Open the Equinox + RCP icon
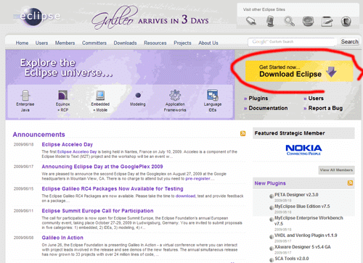Screen dimensions: 363x263 click(x=63, y=95)
